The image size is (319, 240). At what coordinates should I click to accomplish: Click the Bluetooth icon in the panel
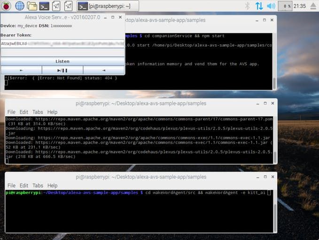(247, 6)
